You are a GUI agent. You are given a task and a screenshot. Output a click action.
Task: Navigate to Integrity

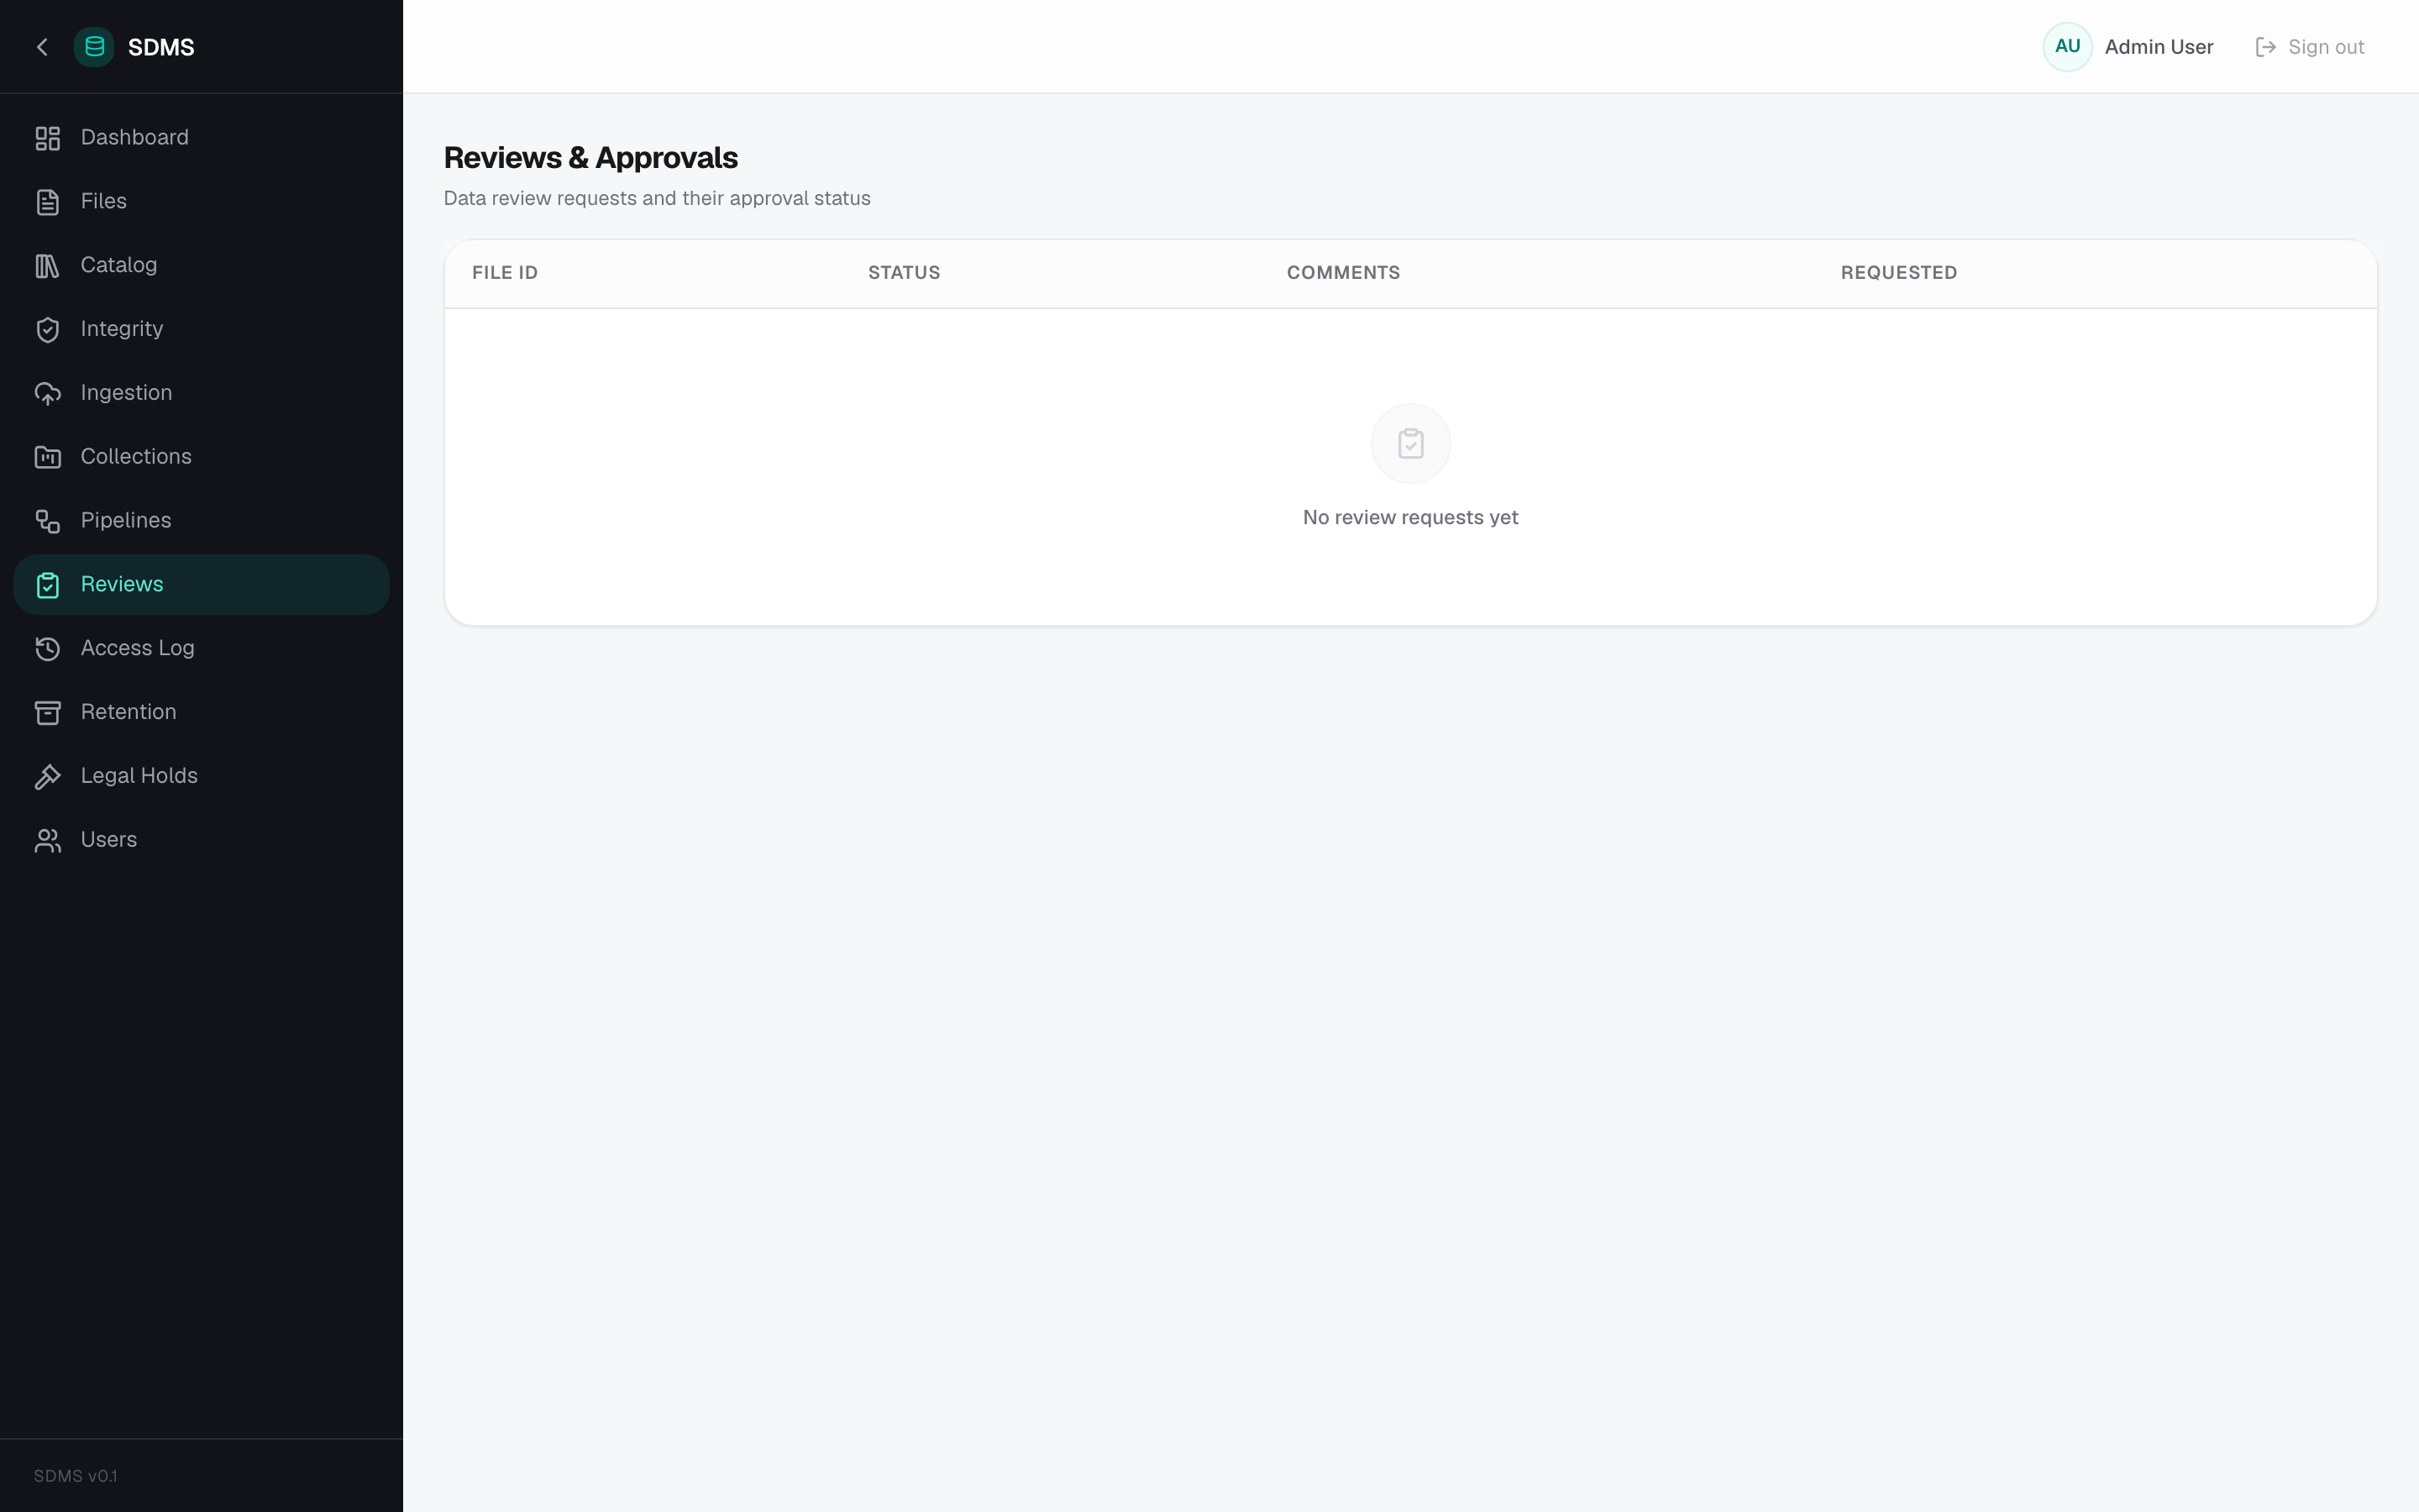pos(201,330)
